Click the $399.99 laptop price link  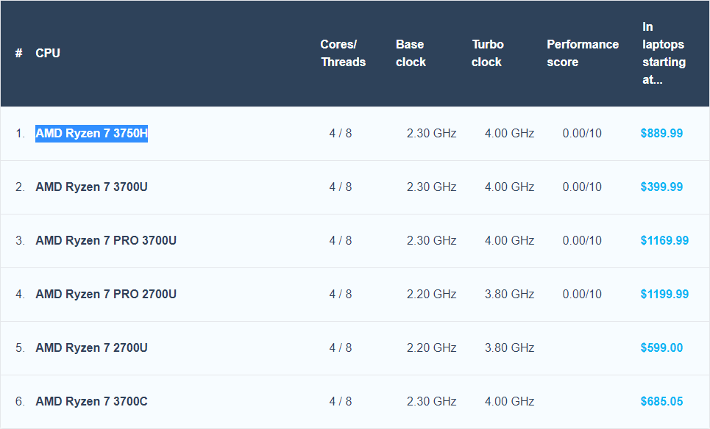[661, 187]
